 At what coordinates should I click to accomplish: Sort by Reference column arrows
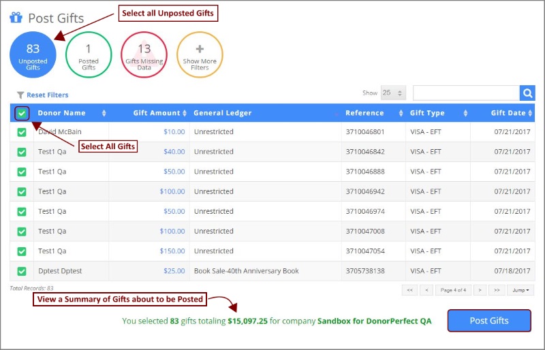[x=401, y=113]
